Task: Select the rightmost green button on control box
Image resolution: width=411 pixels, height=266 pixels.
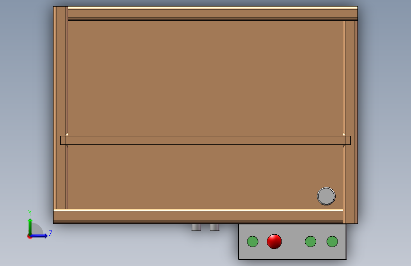Action: (x=332, y=241)
